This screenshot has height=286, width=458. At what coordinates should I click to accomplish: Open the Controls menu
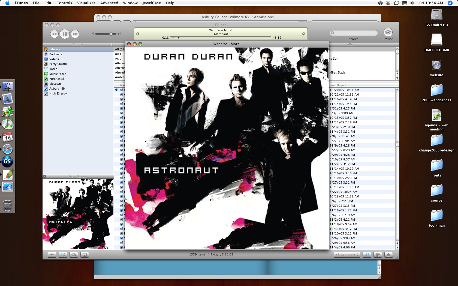(64, 3)
